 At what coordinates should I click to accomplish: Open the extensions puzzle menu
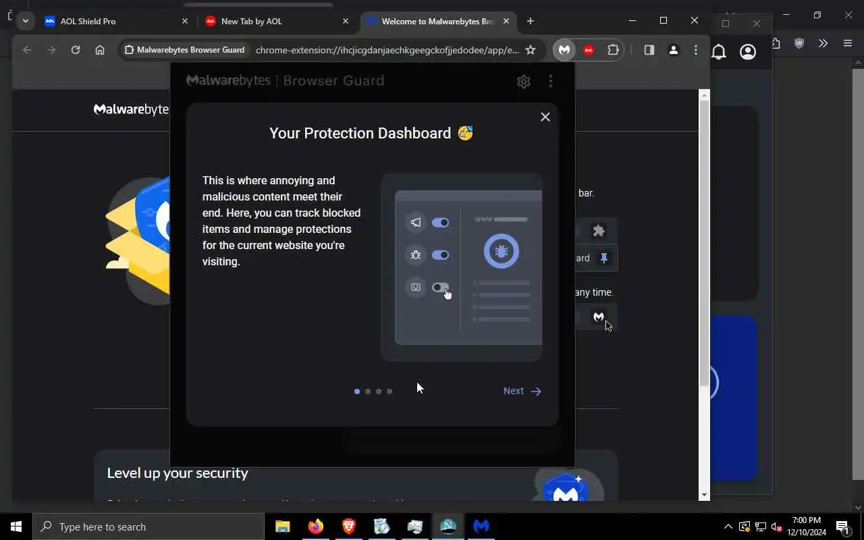point(613,50)
